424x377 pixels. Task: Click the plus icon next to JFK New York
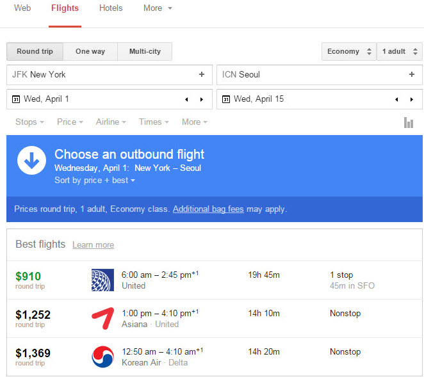click(x=202, y=74)
